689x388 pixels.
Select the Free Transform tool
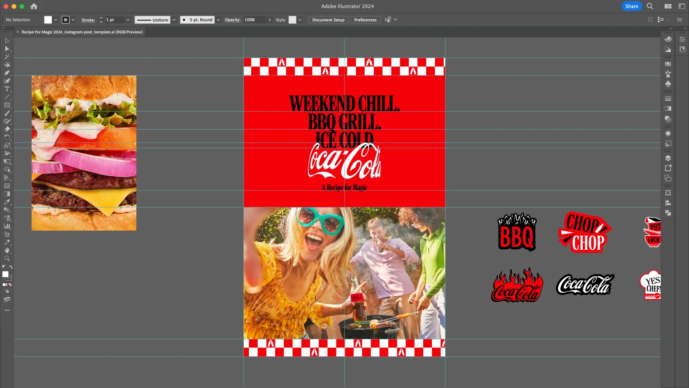[7, 162]
